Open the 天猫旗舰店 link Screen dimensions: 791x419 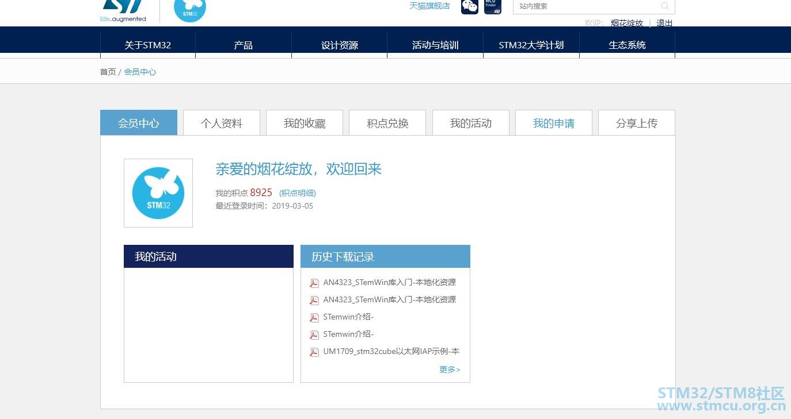[429, 6]
